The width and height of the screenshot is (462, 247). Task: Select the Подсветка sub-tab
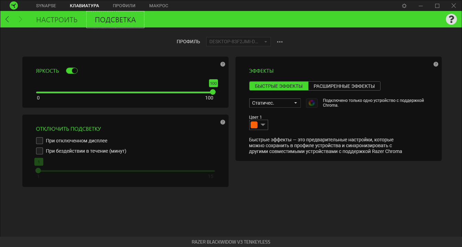click(115, 20)
